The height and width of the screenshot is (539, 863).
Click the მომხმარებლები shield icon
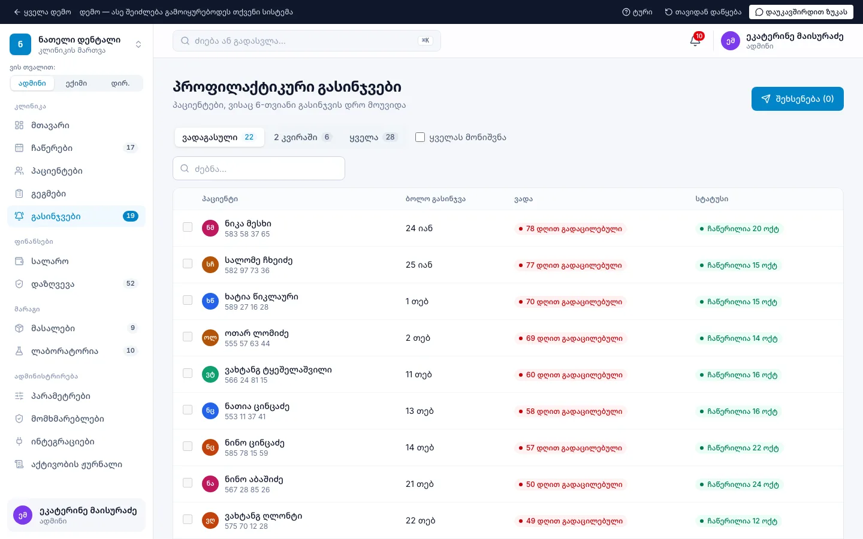[x=19, y=419]
